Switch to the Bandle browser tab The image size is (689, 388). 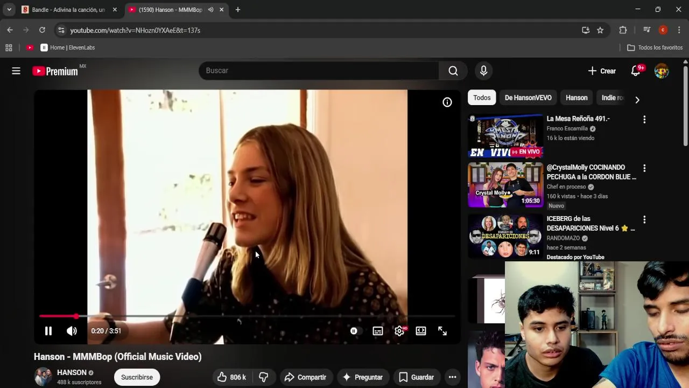[68, 10]
